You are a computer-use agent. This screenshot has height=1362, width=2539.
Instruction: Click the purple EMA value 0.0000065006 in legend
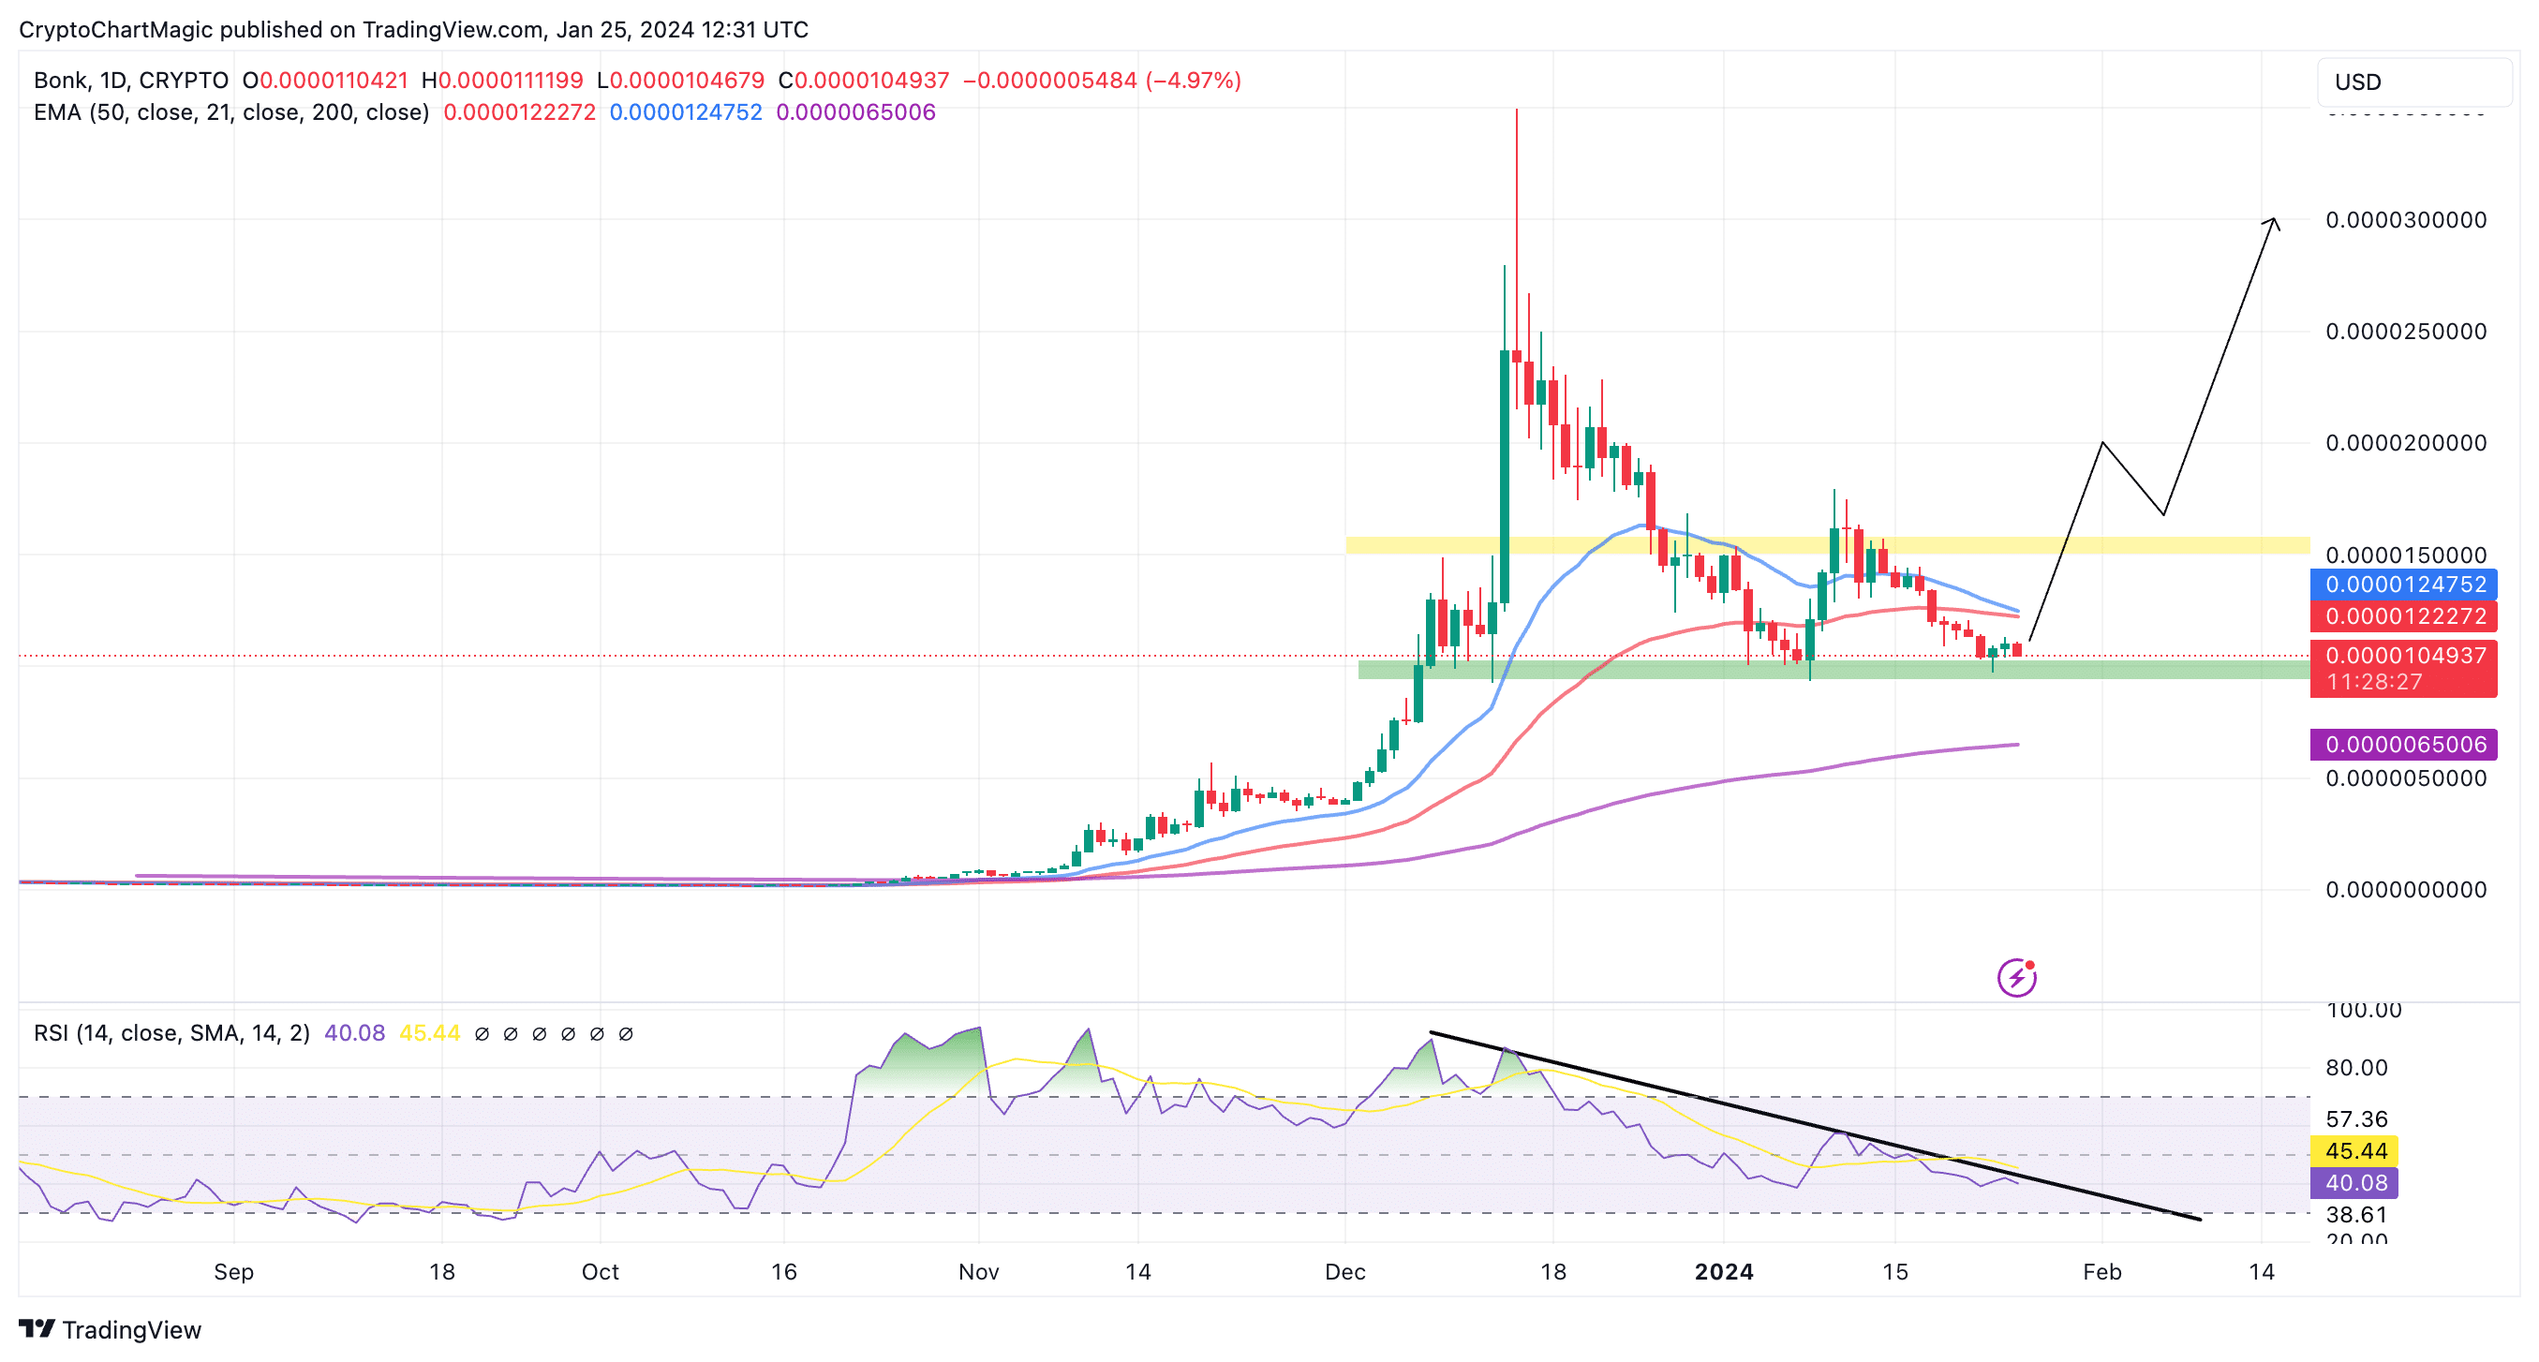tap(855, 112)
